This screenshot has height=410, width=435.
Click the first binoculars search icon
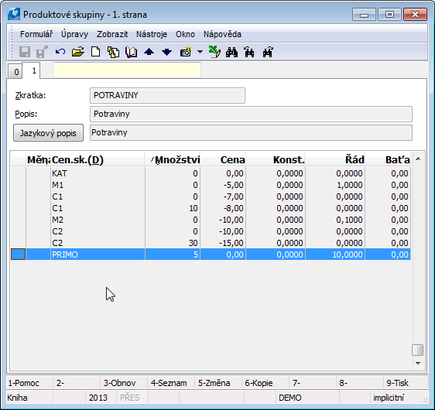coord(231,52)
